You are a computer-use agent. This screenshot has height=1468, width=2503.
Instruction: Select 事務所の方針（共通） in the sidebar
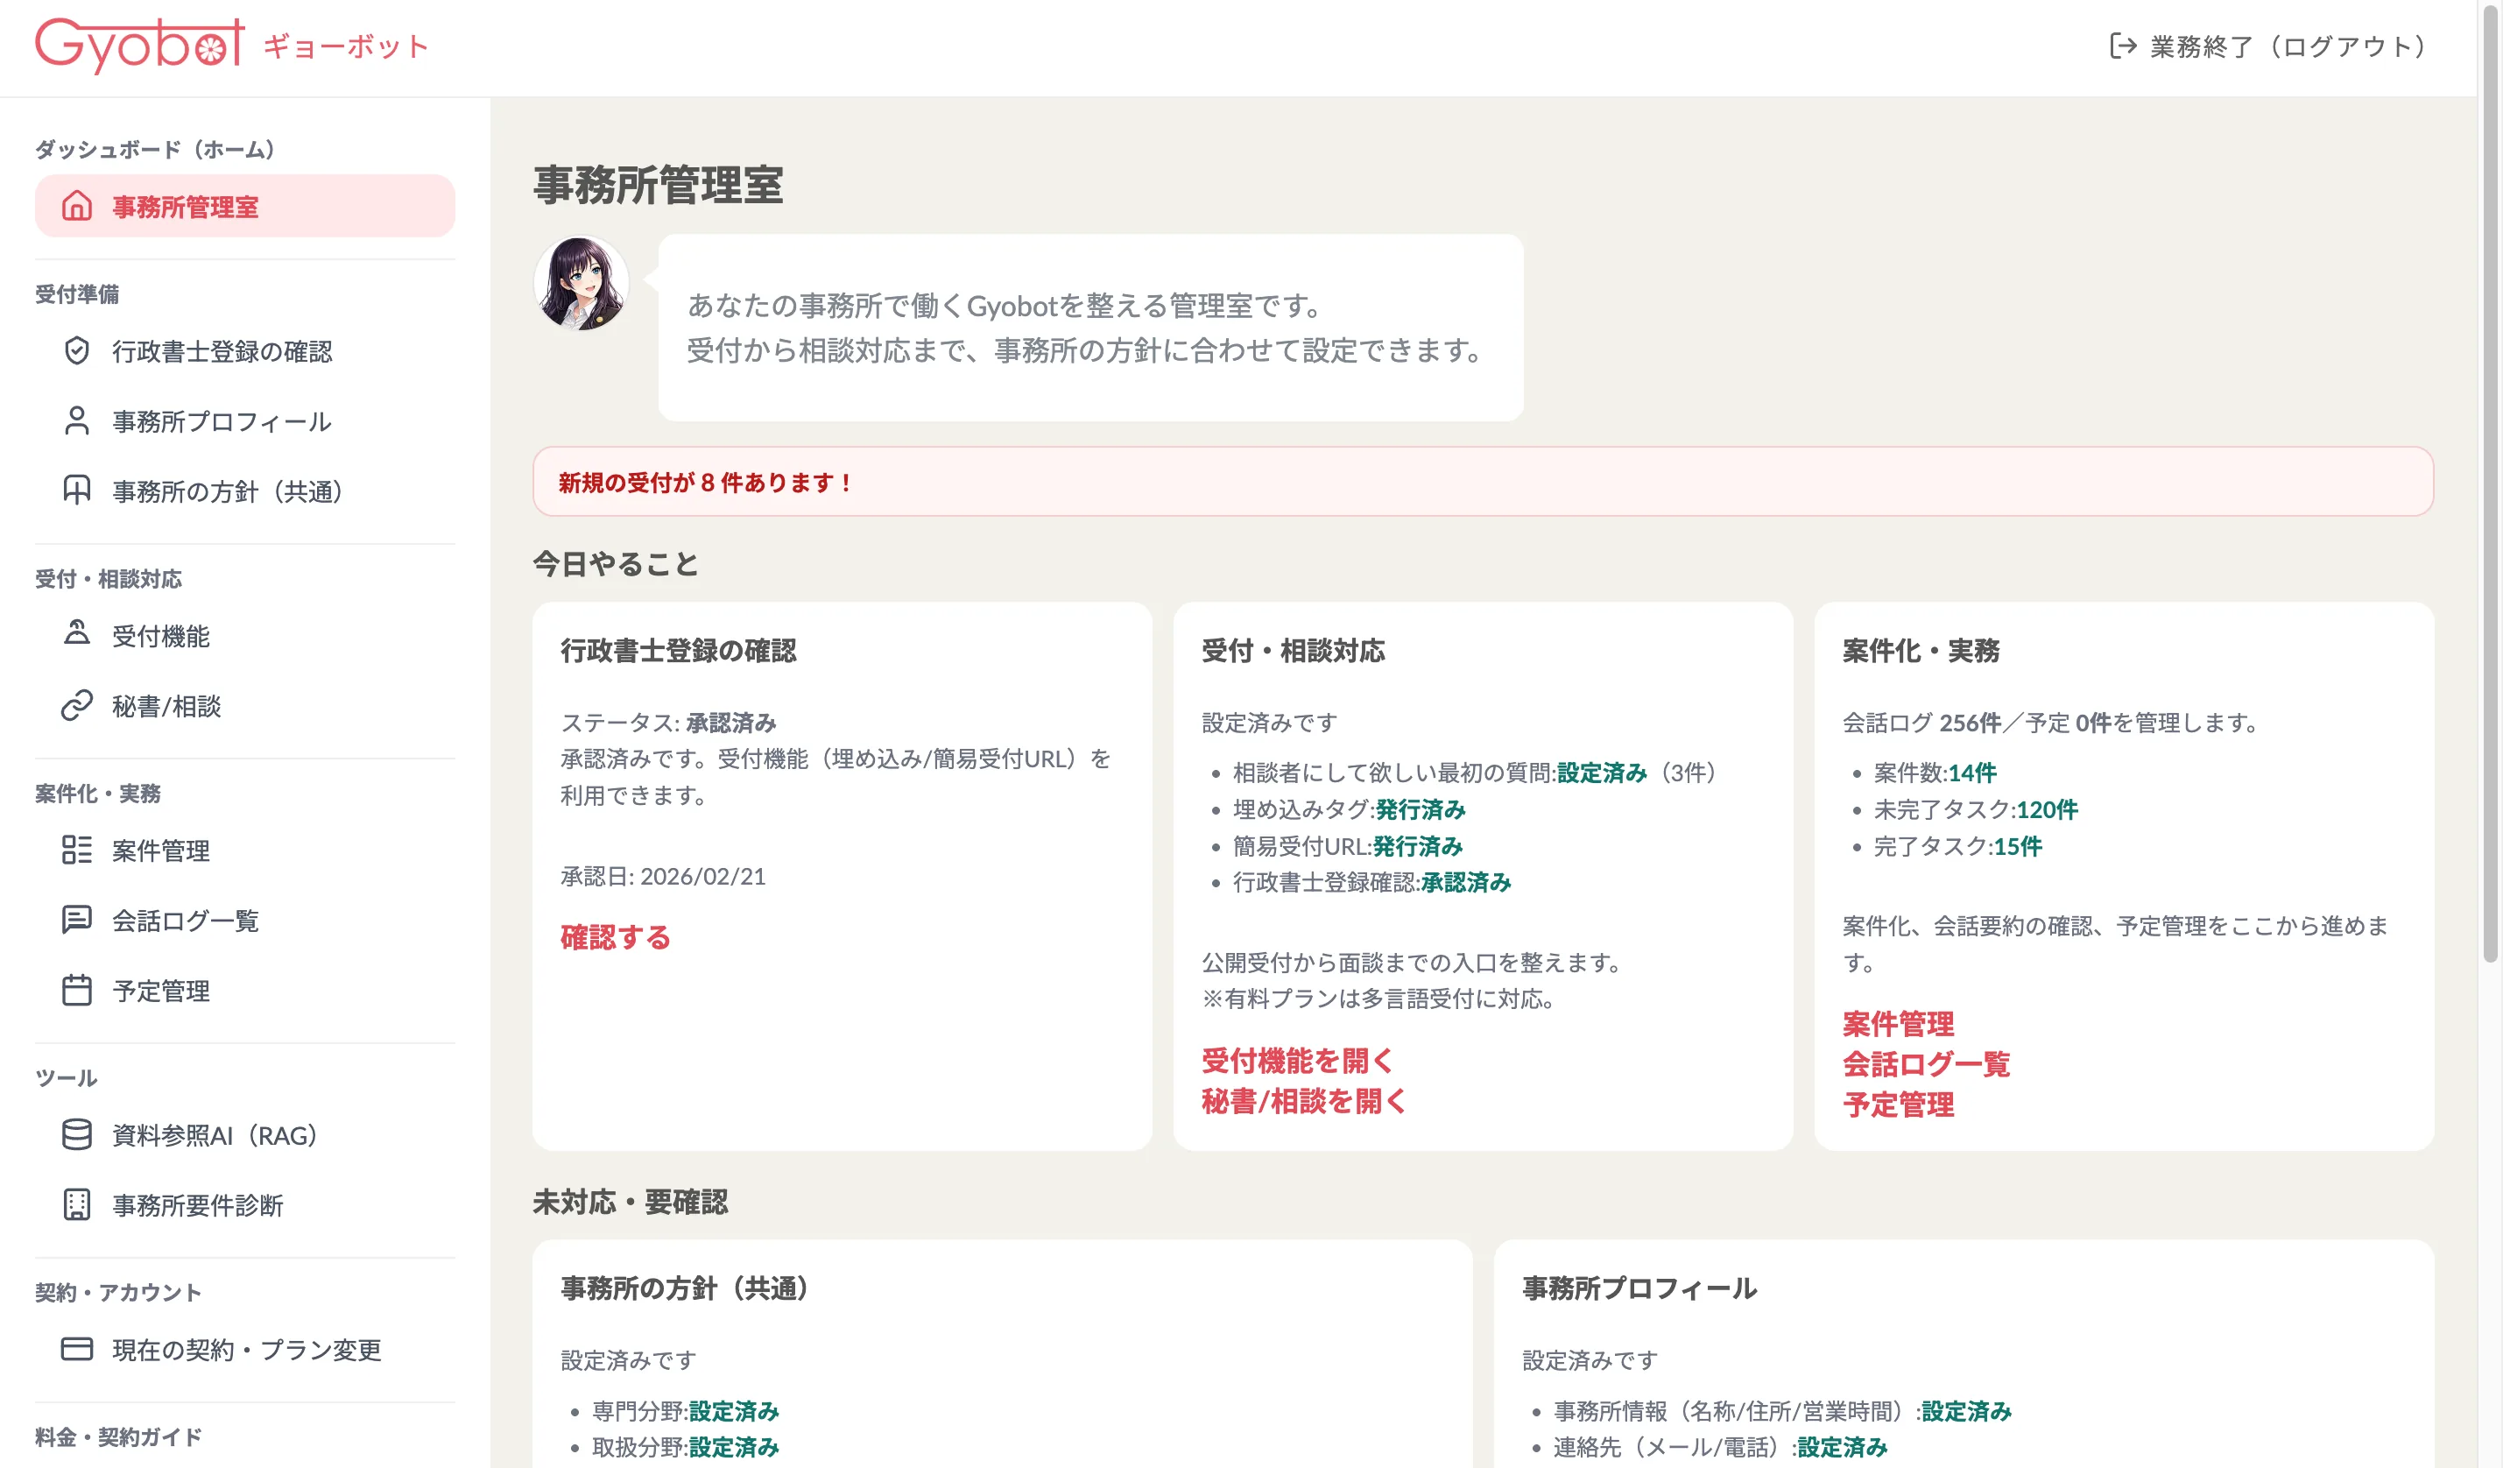pyautogui.click(x=227, y=491)
